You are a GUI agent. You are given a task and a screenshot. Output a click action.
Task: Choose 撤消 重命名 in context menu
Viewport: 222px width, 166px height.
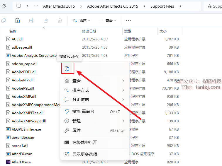pos(95,112)
